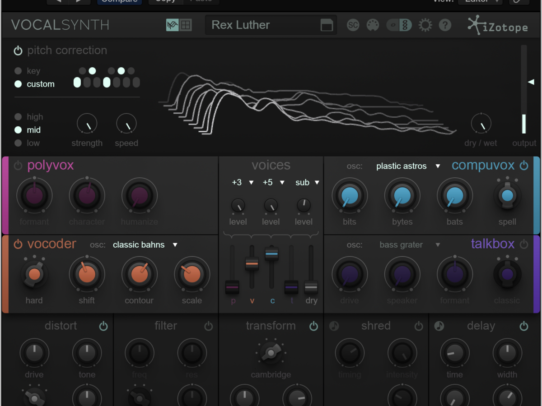Open the MIDI mode connector icon

373,25
